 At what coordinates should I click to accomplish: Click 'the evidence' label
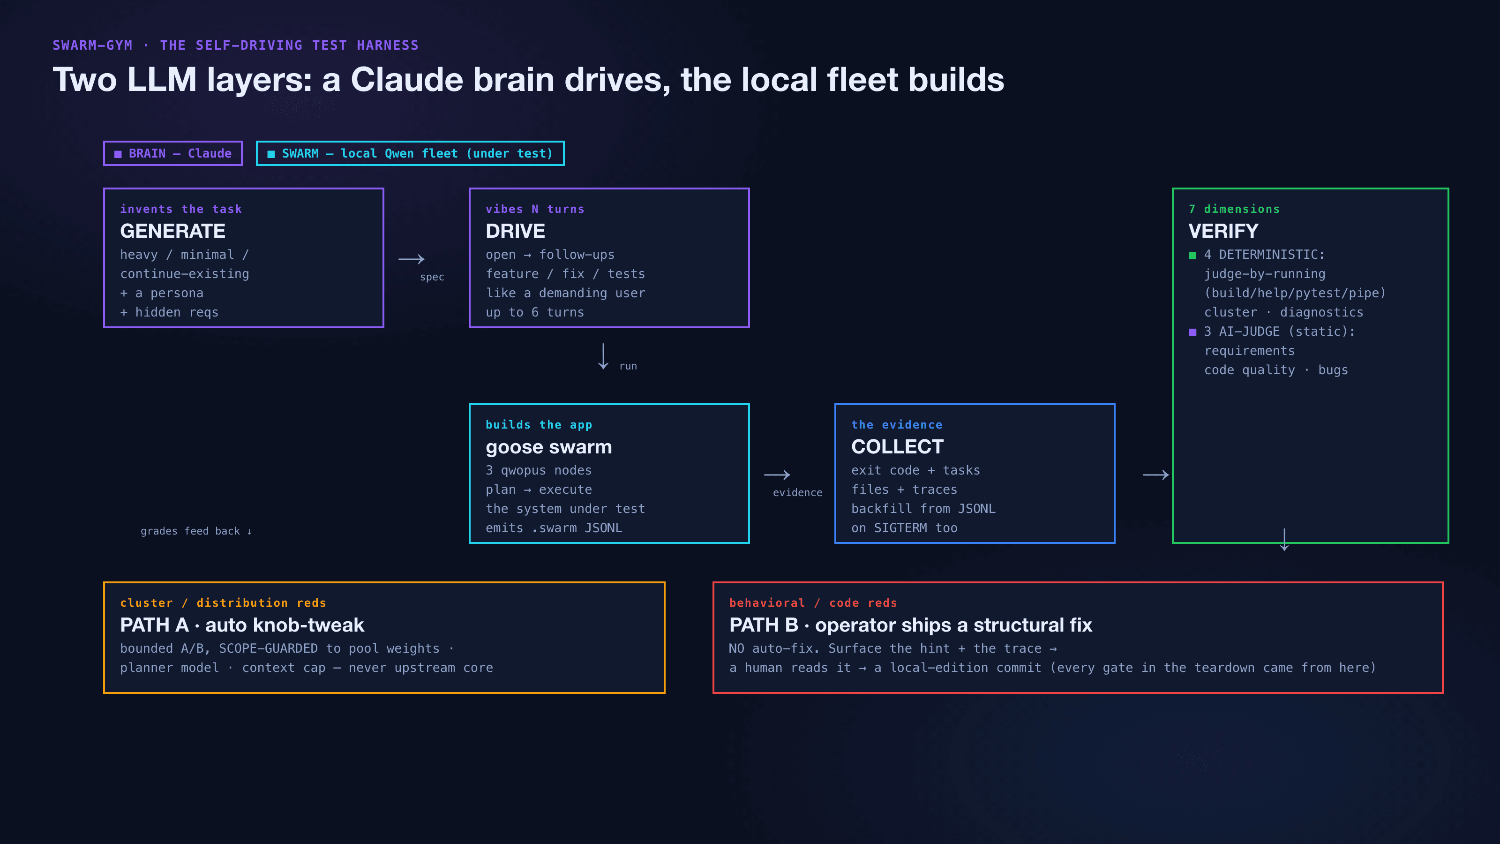897,425
